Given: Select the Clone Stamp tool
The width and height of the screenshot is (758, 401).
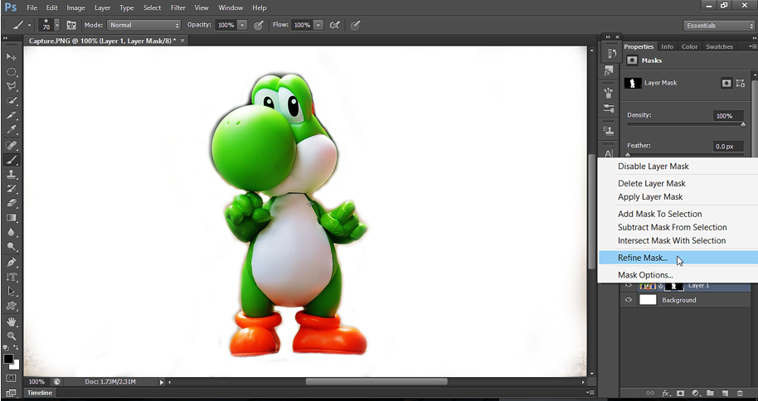Looking at the screenshot, I should [x=11, y=174].
